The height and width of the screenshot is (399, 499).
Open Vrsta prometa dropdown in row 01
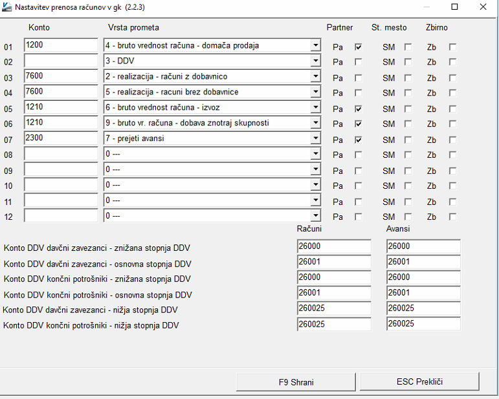(315, 46)
